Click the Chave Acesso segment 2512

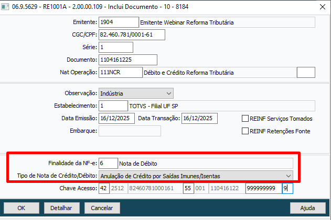coord(118,188)
